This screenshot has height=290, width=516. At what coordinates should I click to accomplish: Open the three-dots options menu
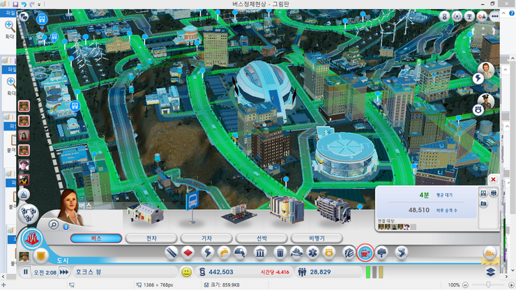494,16
